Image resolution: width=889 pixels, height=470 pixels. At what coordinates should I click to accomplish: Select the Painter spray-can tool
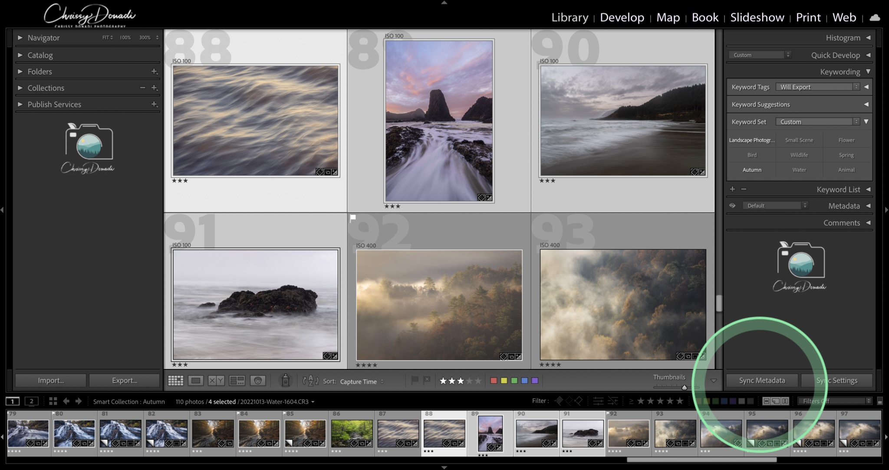coord(284,381)
